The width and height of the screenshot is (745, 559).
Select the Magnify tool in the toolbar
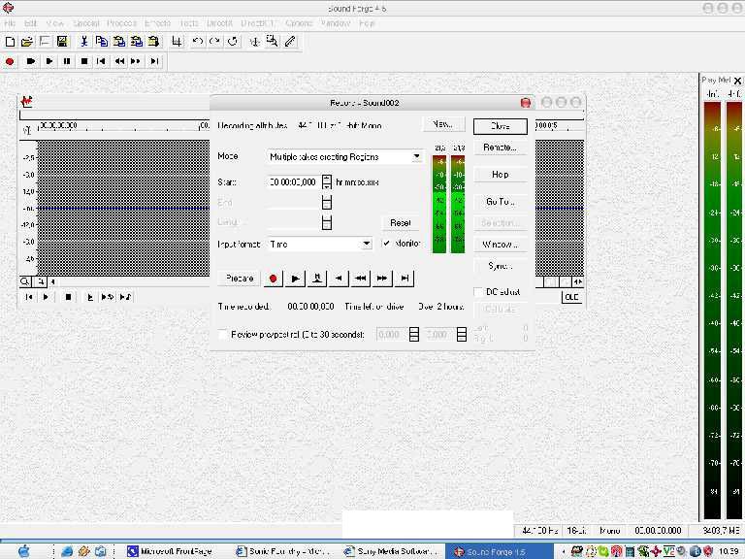point(273,42)
